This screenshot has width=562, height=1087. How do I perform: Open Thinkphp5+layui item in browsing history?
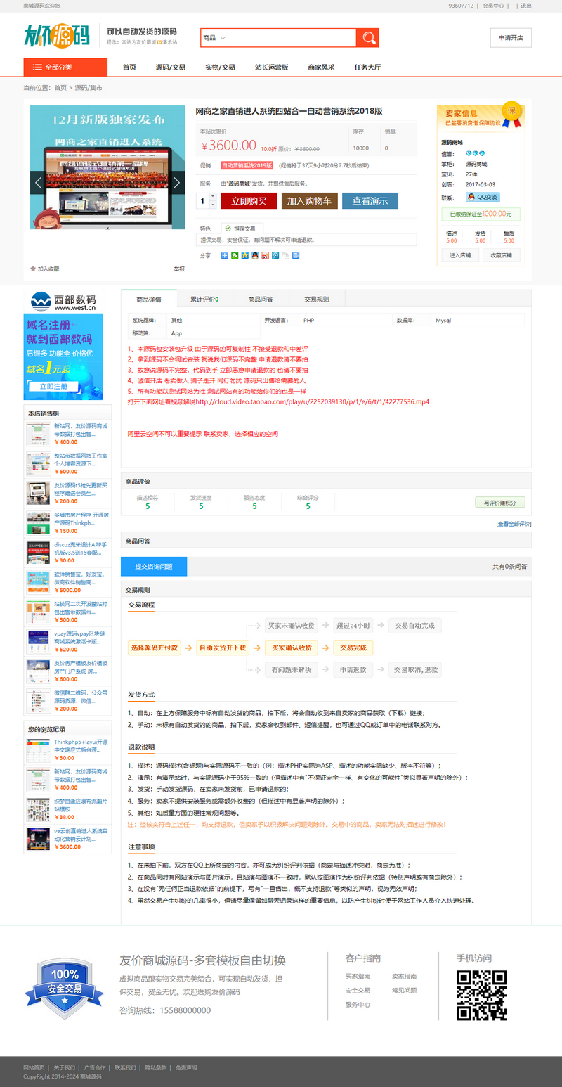[81, 745]
